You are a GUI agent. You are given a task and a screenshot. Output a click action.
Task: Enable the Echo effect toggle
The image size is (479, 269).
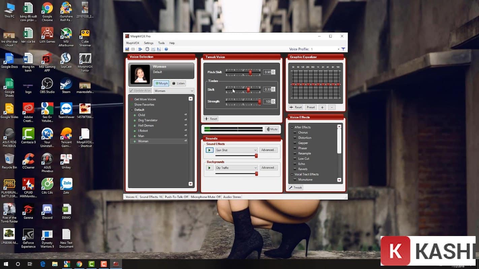point(295,164)
